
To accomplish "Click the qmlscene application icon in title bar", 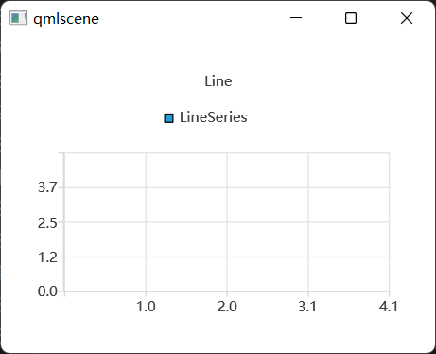I will point(18,18).
